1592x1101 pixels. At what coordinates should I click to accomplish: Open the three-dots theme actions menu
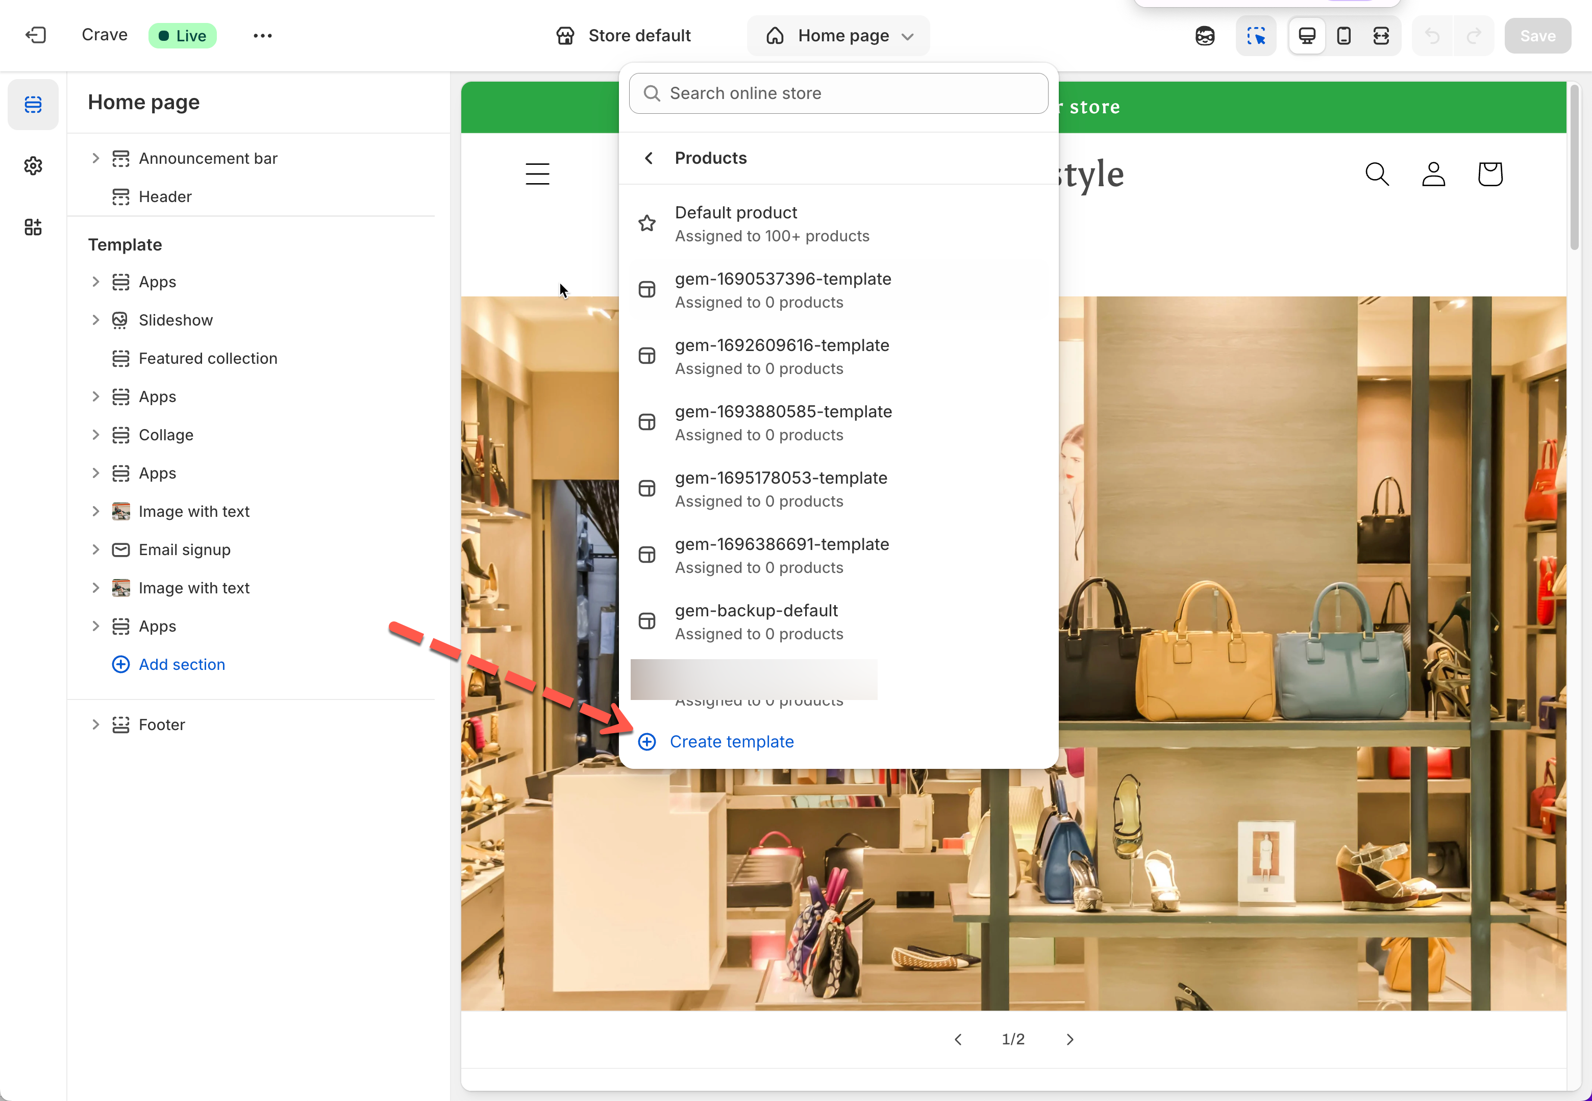[x=262, y=36]
